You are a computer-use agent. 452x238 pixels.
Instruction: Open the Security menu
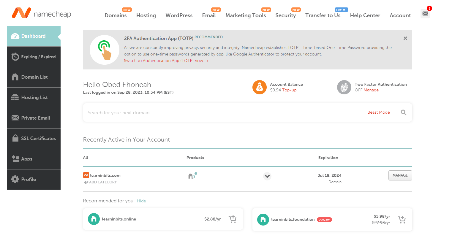[x=286, y=15]
